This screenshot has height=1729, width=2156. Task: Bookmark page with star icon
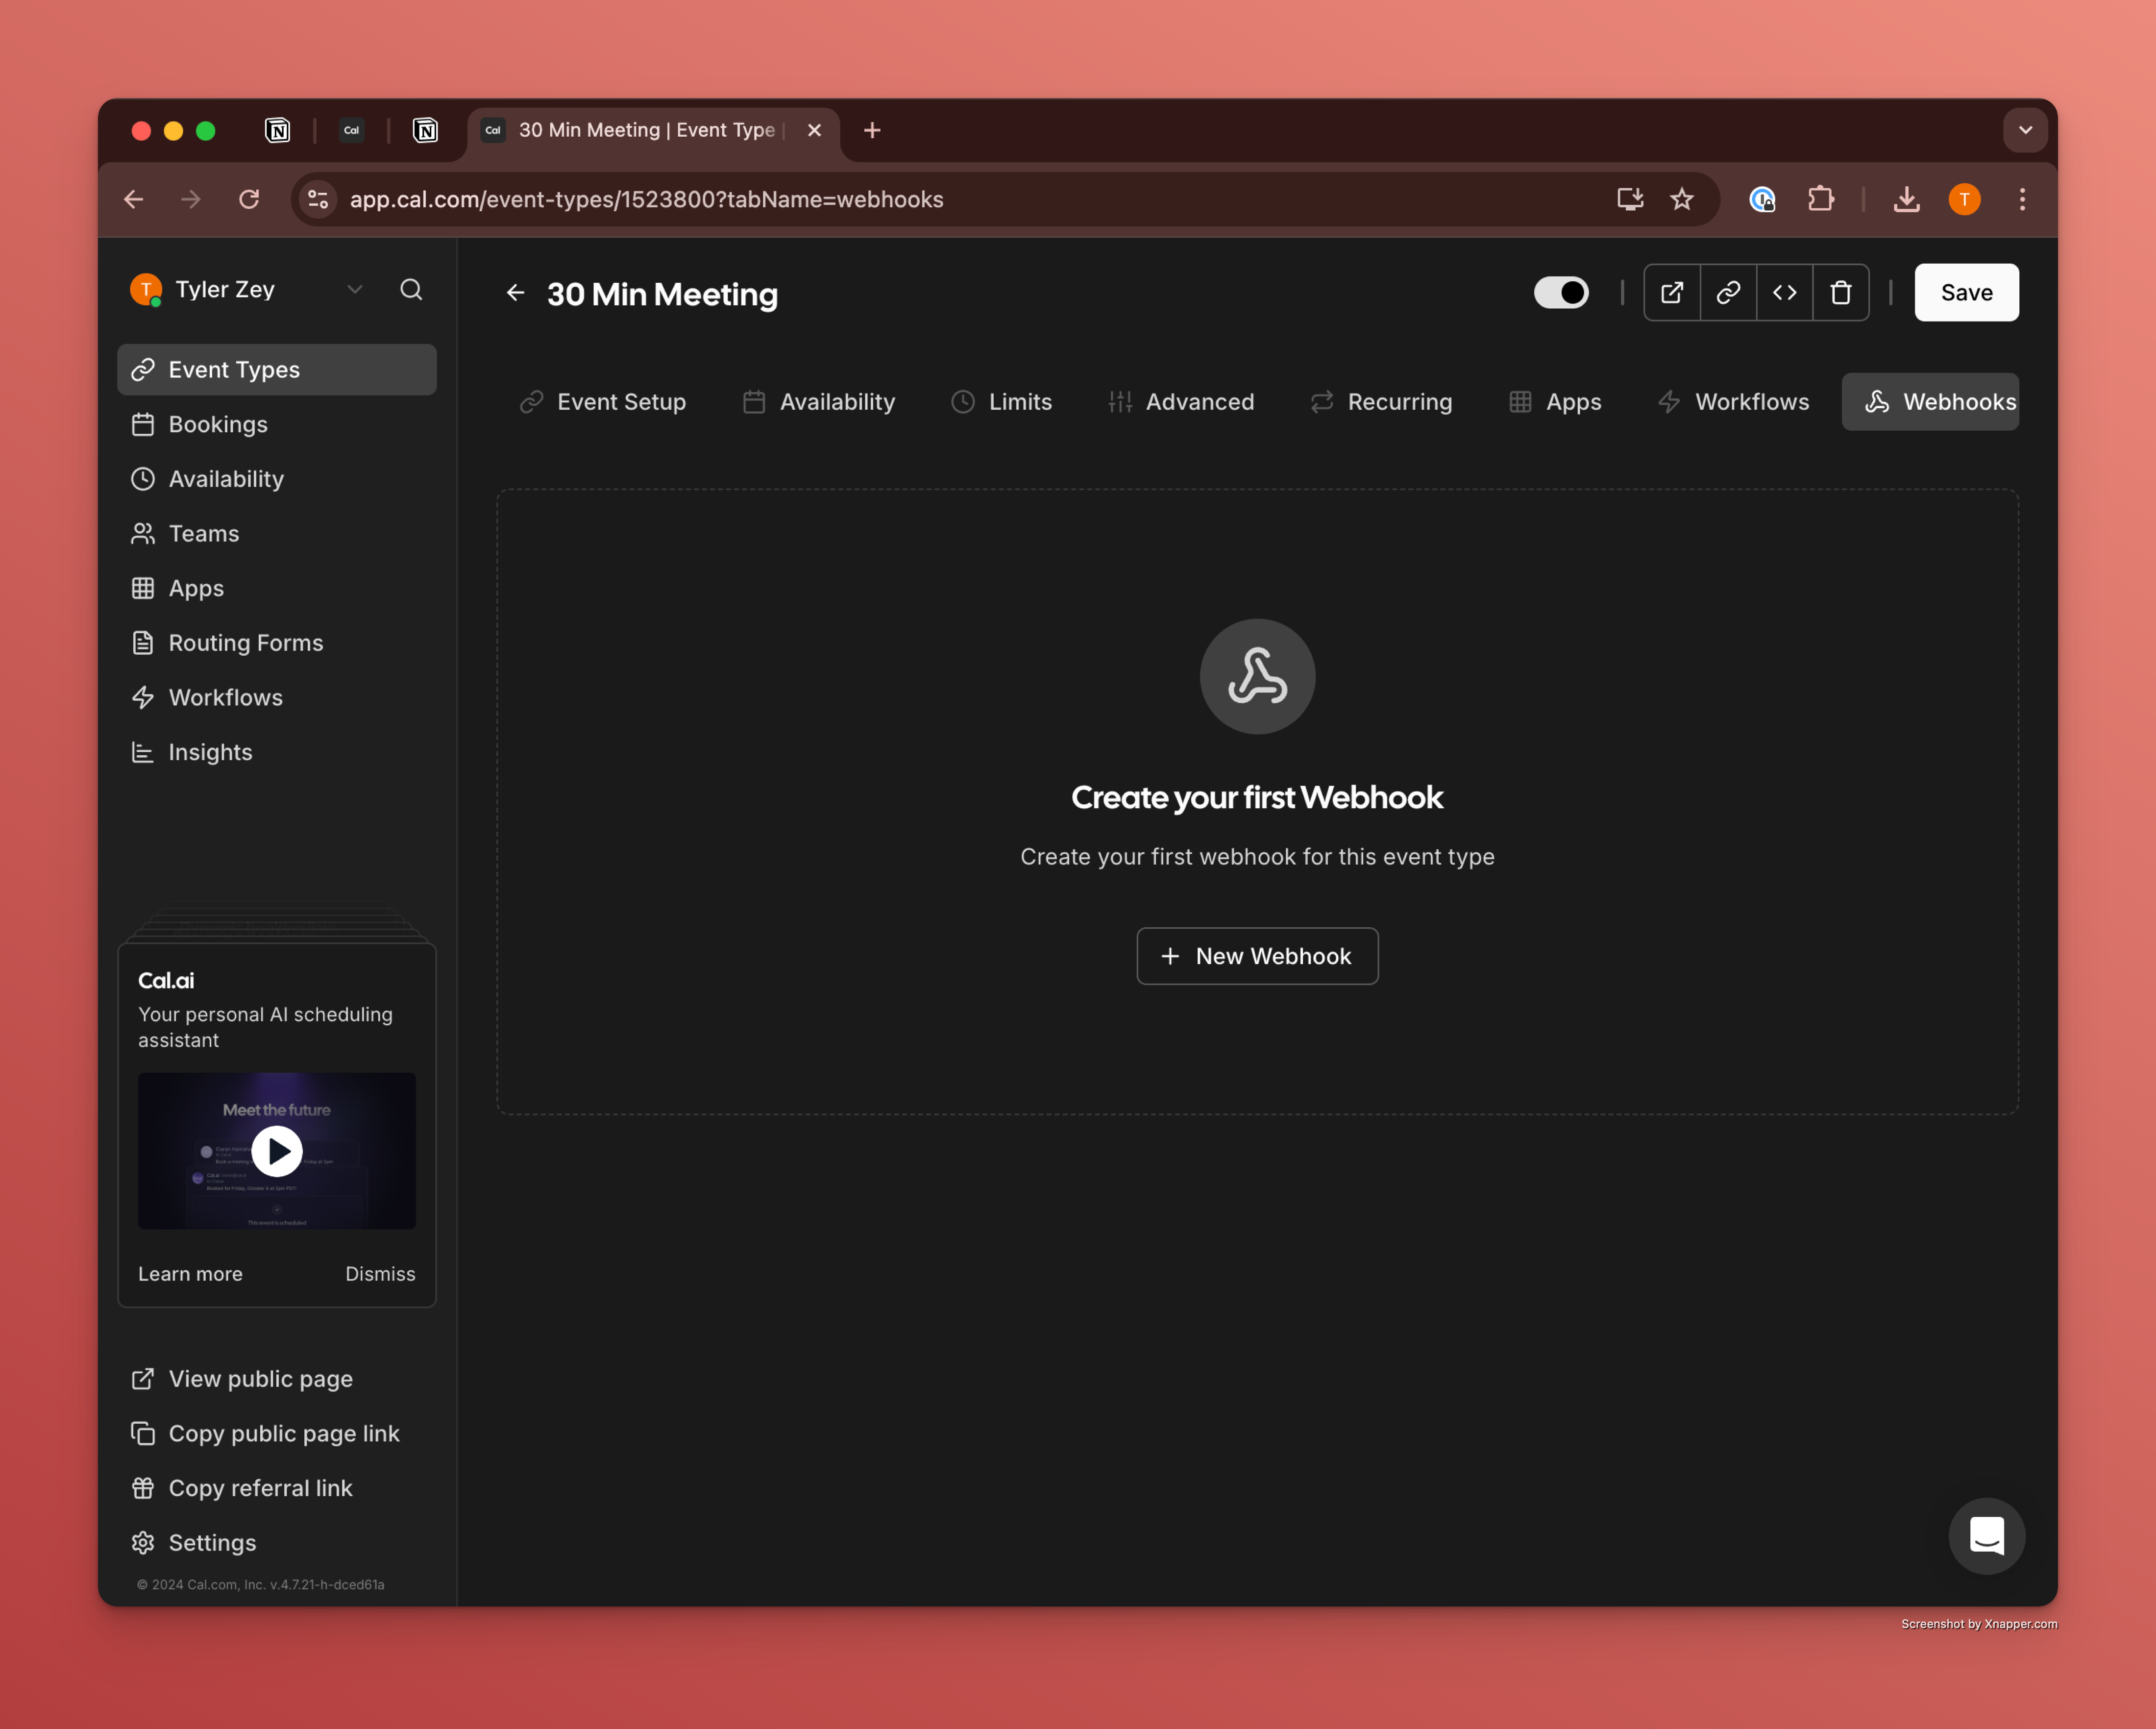[1681, 199]
